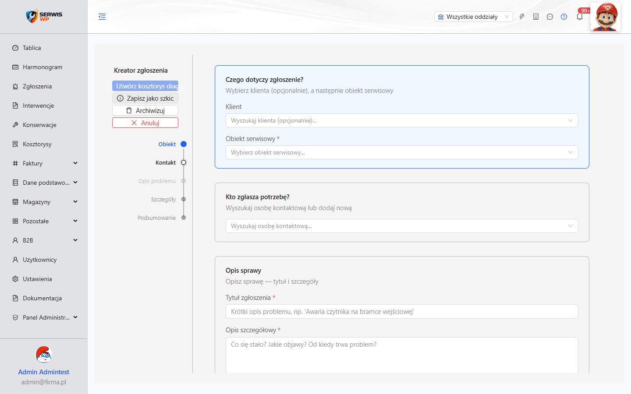Focus the Opis szczegółowy text area

(402, 355)
